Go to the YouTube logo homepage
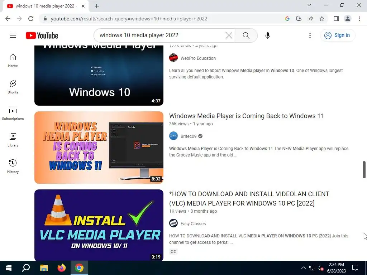Screen dimensions: 367x275 42,35
